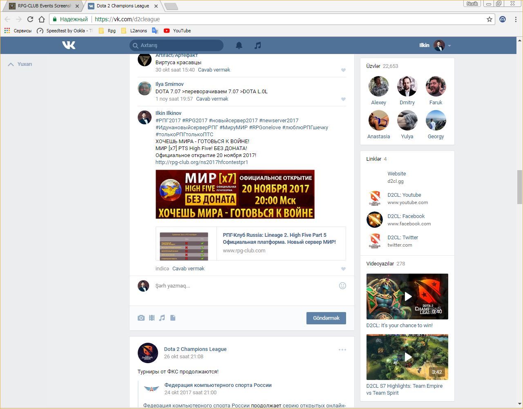Open РПГ-Клуб Russia link preview title
The width and height of the screenshot is (523, 409).
point(279,238)
